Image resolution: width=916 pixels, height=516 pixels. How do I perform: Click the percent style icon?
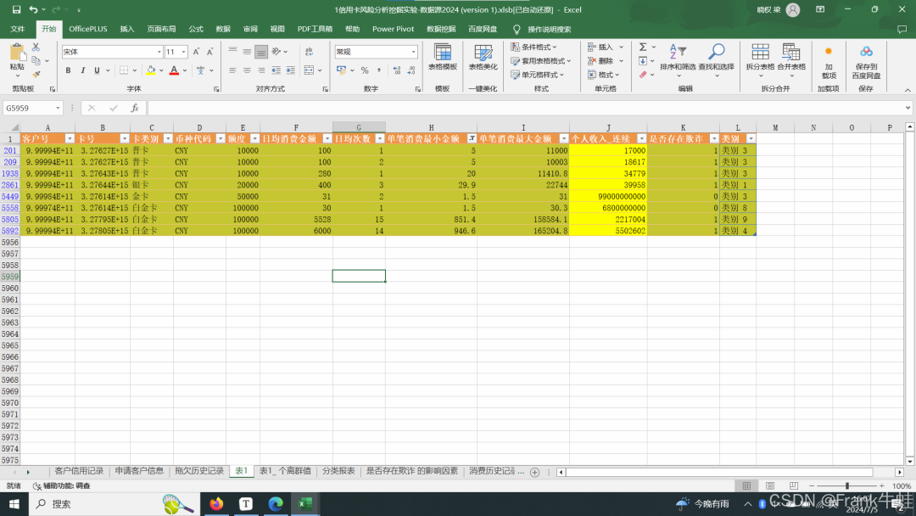pyautogui.click(x=365, y=70)
